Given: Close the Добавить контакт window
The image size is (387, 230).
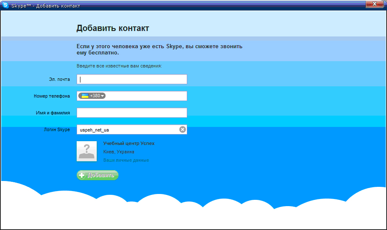Looking at the screenshot, I should (x=375, y=4).
